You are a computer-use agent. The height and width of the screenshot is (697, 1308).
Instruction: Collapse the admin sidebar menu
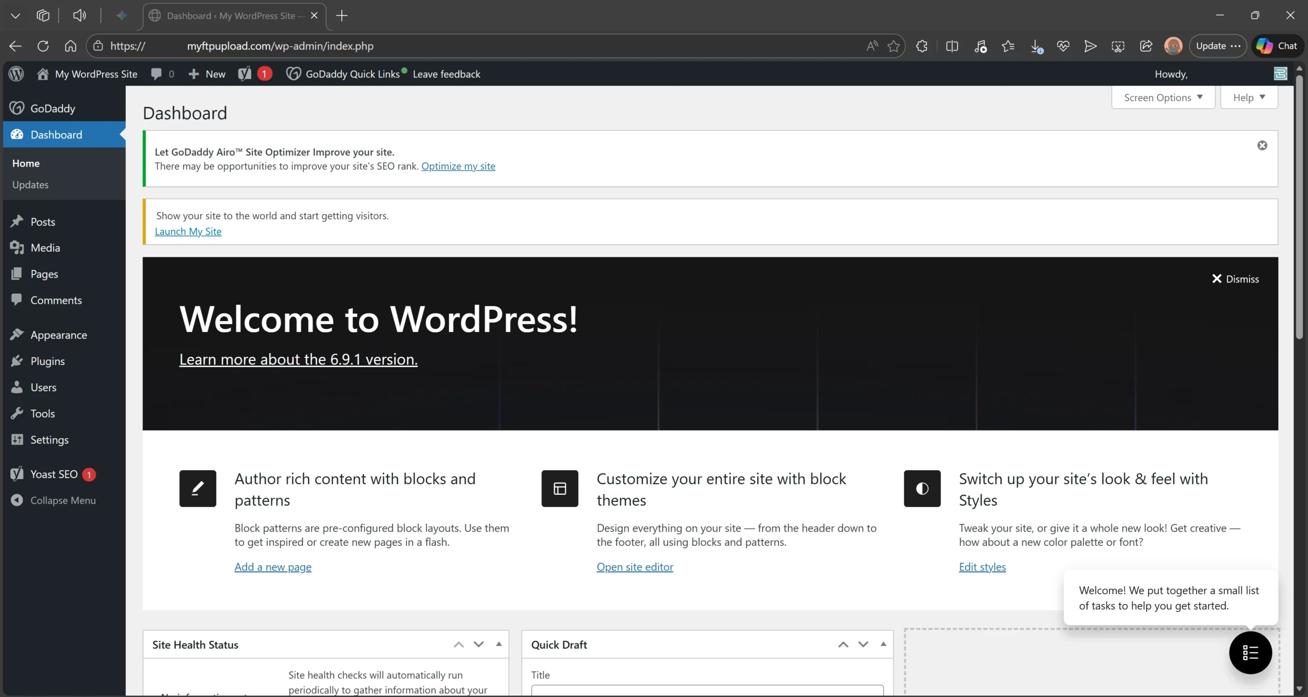tap(63, 500)
